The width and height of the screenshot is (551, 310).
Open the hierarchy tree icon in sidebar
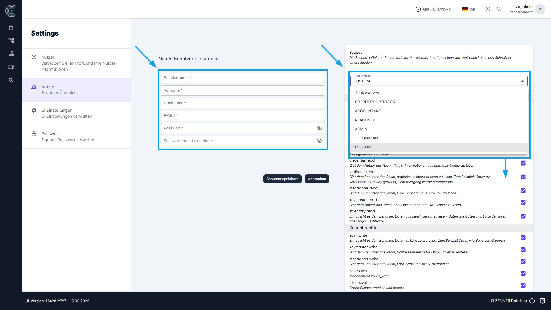click(11, 40)
